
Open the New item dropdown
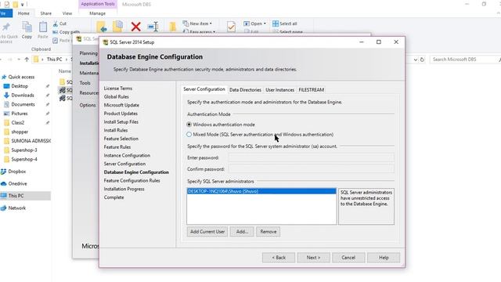point(197,23)
